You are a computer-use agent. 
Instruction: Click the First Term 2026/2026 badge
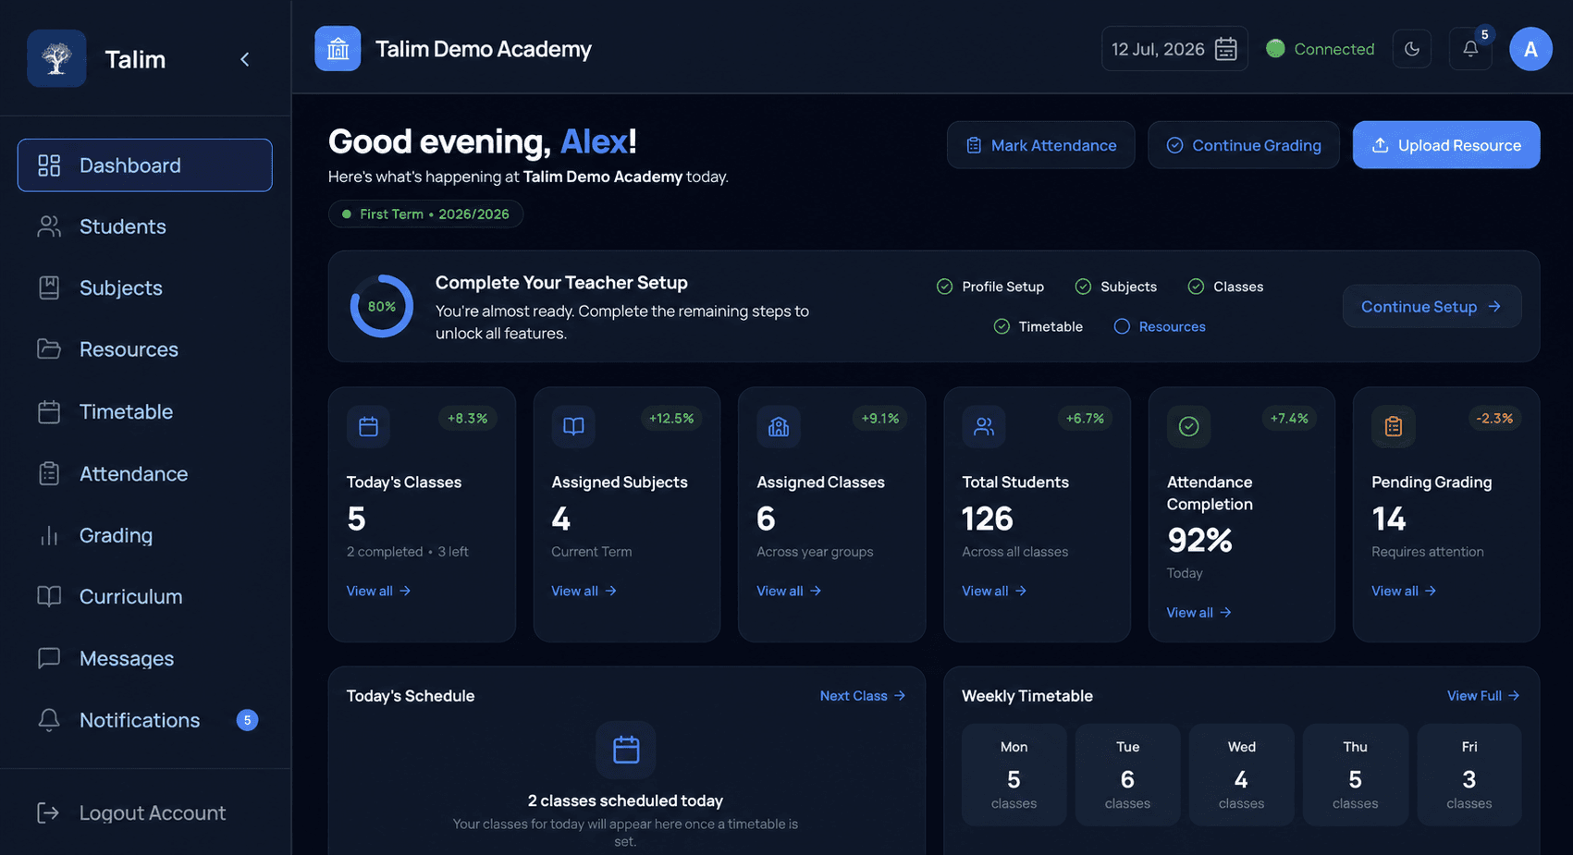425,214
